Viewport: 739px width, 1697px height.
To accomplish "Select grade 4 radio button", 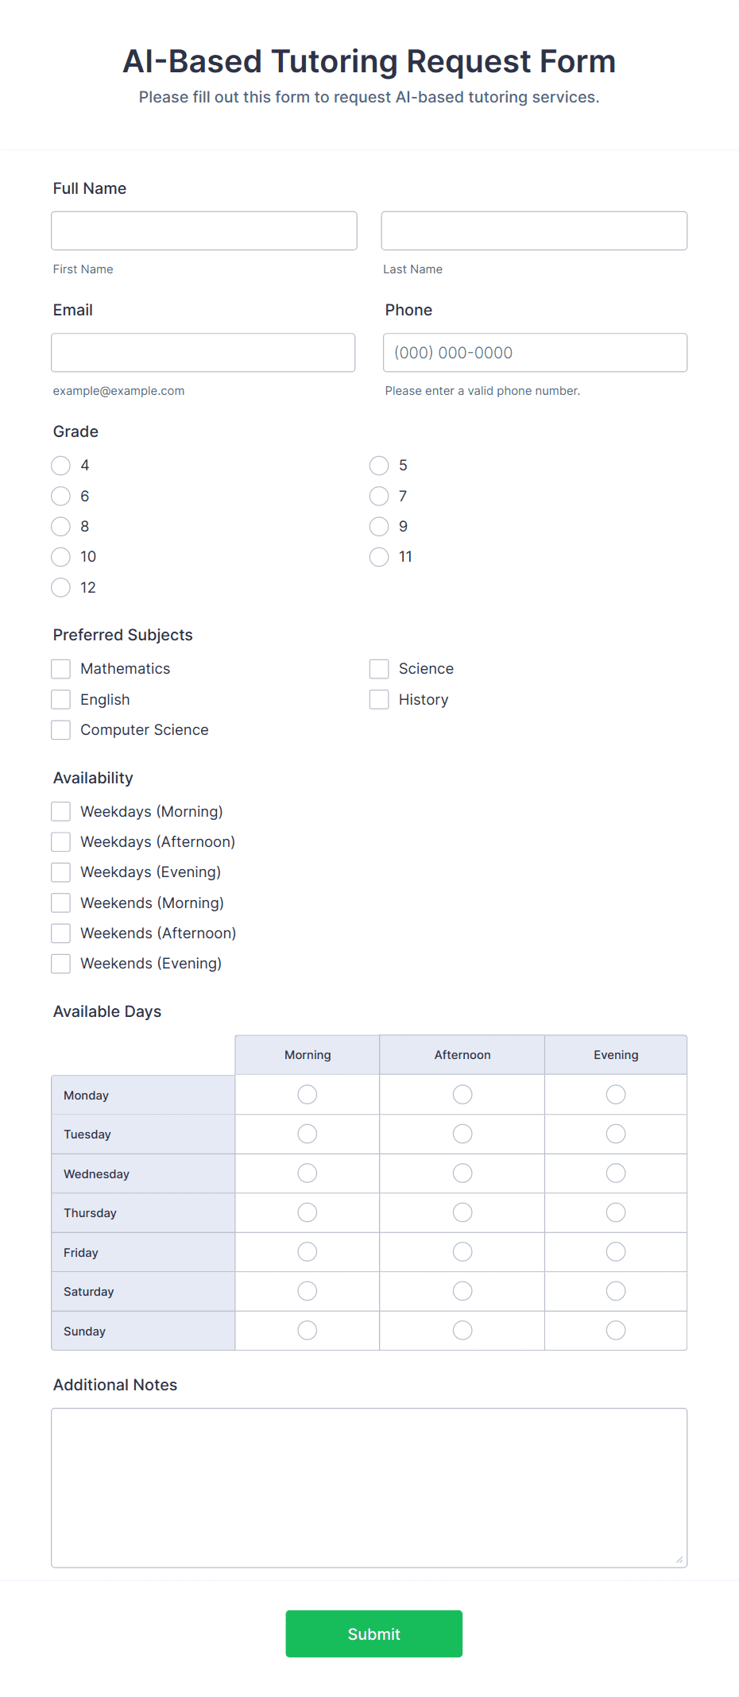I will tap(60, 466).
